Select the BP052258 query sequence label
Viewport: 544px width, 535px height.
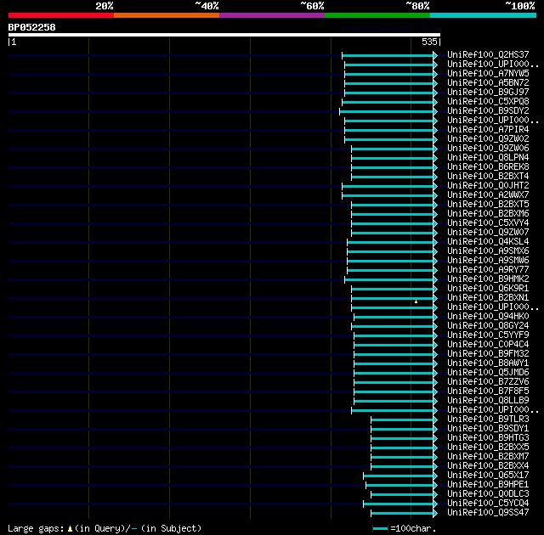(x=32, y=27)
